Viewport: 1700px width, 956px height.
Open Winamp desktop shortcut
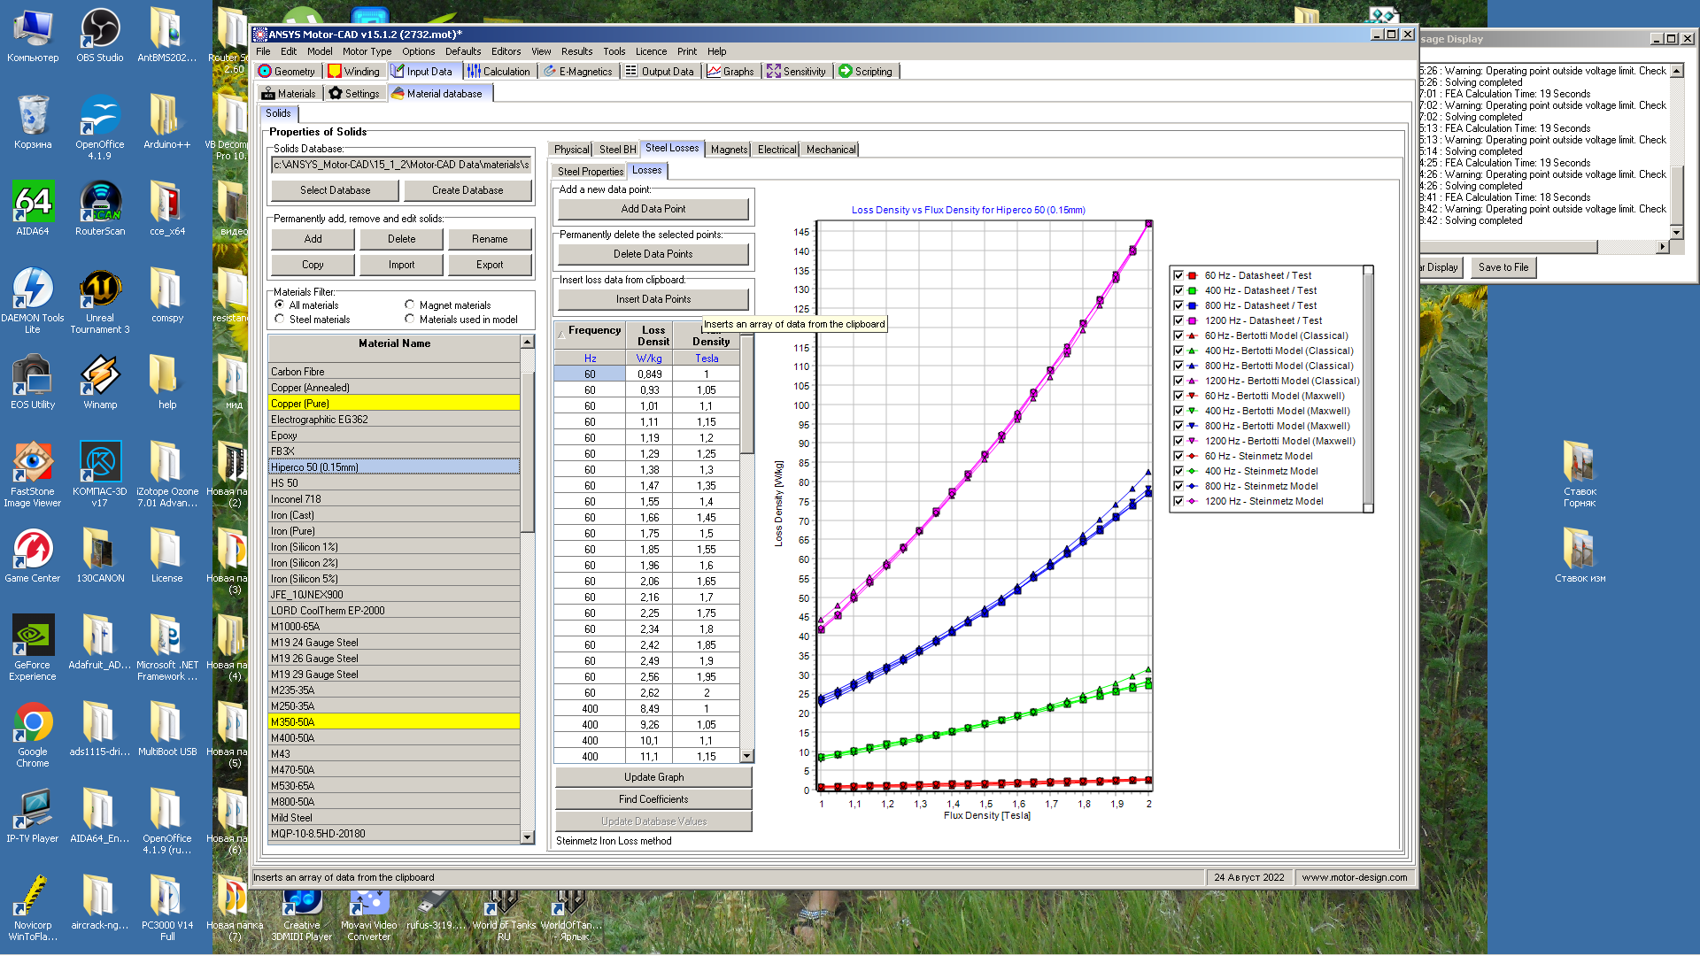[99, 382]
